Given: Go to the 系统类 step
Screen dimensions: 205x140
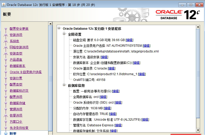Looking at the screenshot, I should pyautogui.click(x=14, y=41).
